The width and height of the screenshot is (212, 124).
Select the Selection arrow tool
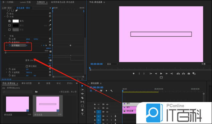point(82,85)
